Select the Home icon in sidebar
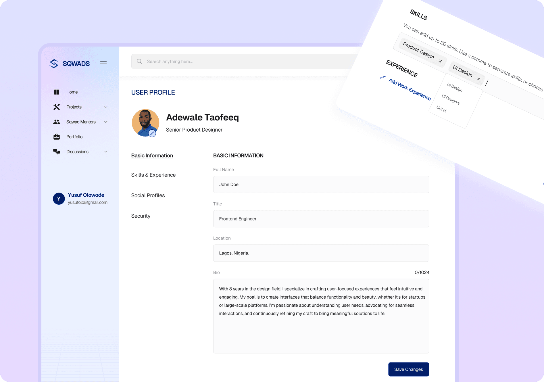 tap(57, 92)
